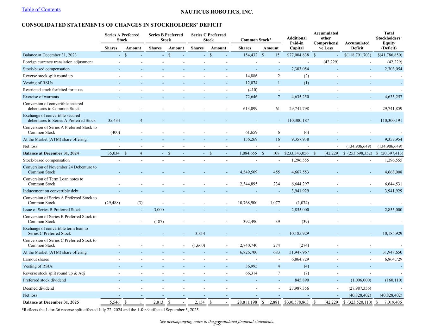Select the Series A Preferred Stock column header

122,37
